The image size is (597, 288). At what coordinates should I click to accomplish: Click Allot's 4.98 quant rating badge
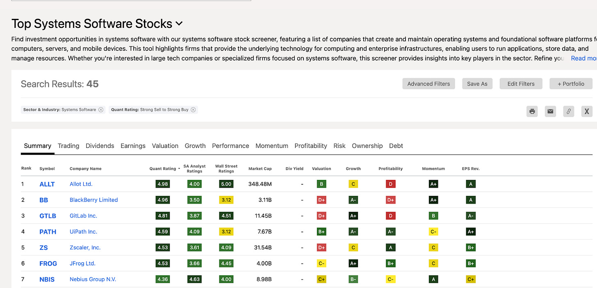[x=163, y=184]
